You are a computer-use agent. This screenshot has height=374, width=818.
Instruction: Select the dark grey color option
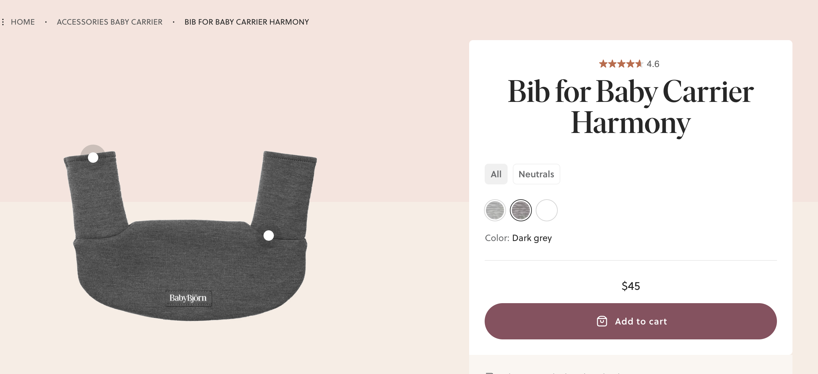point(521,210)
